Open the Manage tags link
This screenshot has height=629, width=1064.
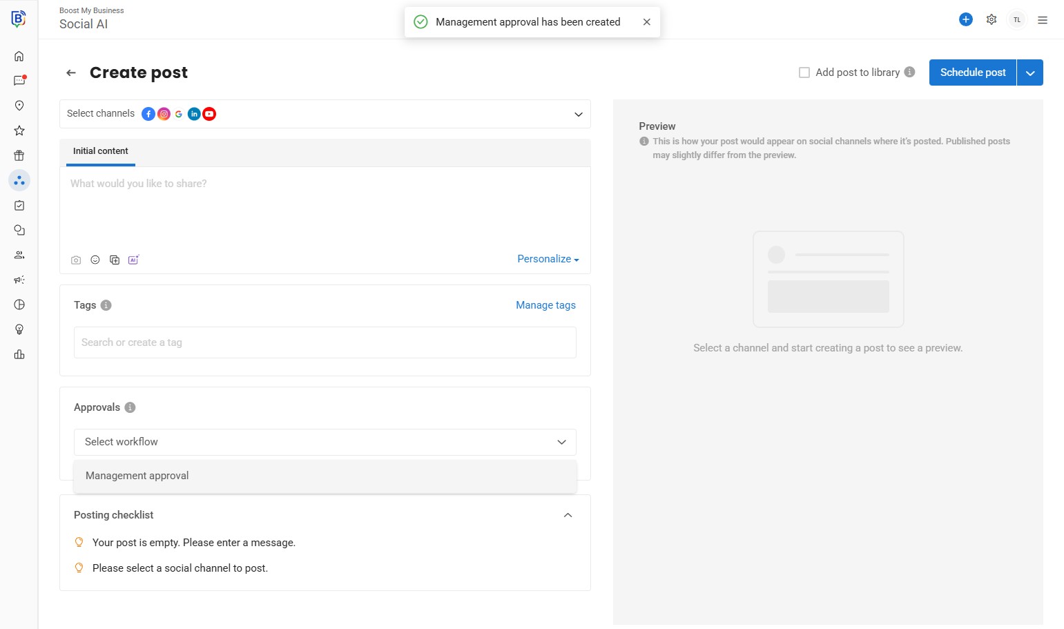click(x=545, y=305)
